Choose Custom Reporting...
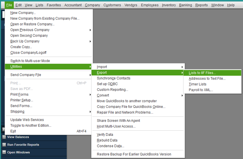This screenshot has width=243, height=159. 138,90
